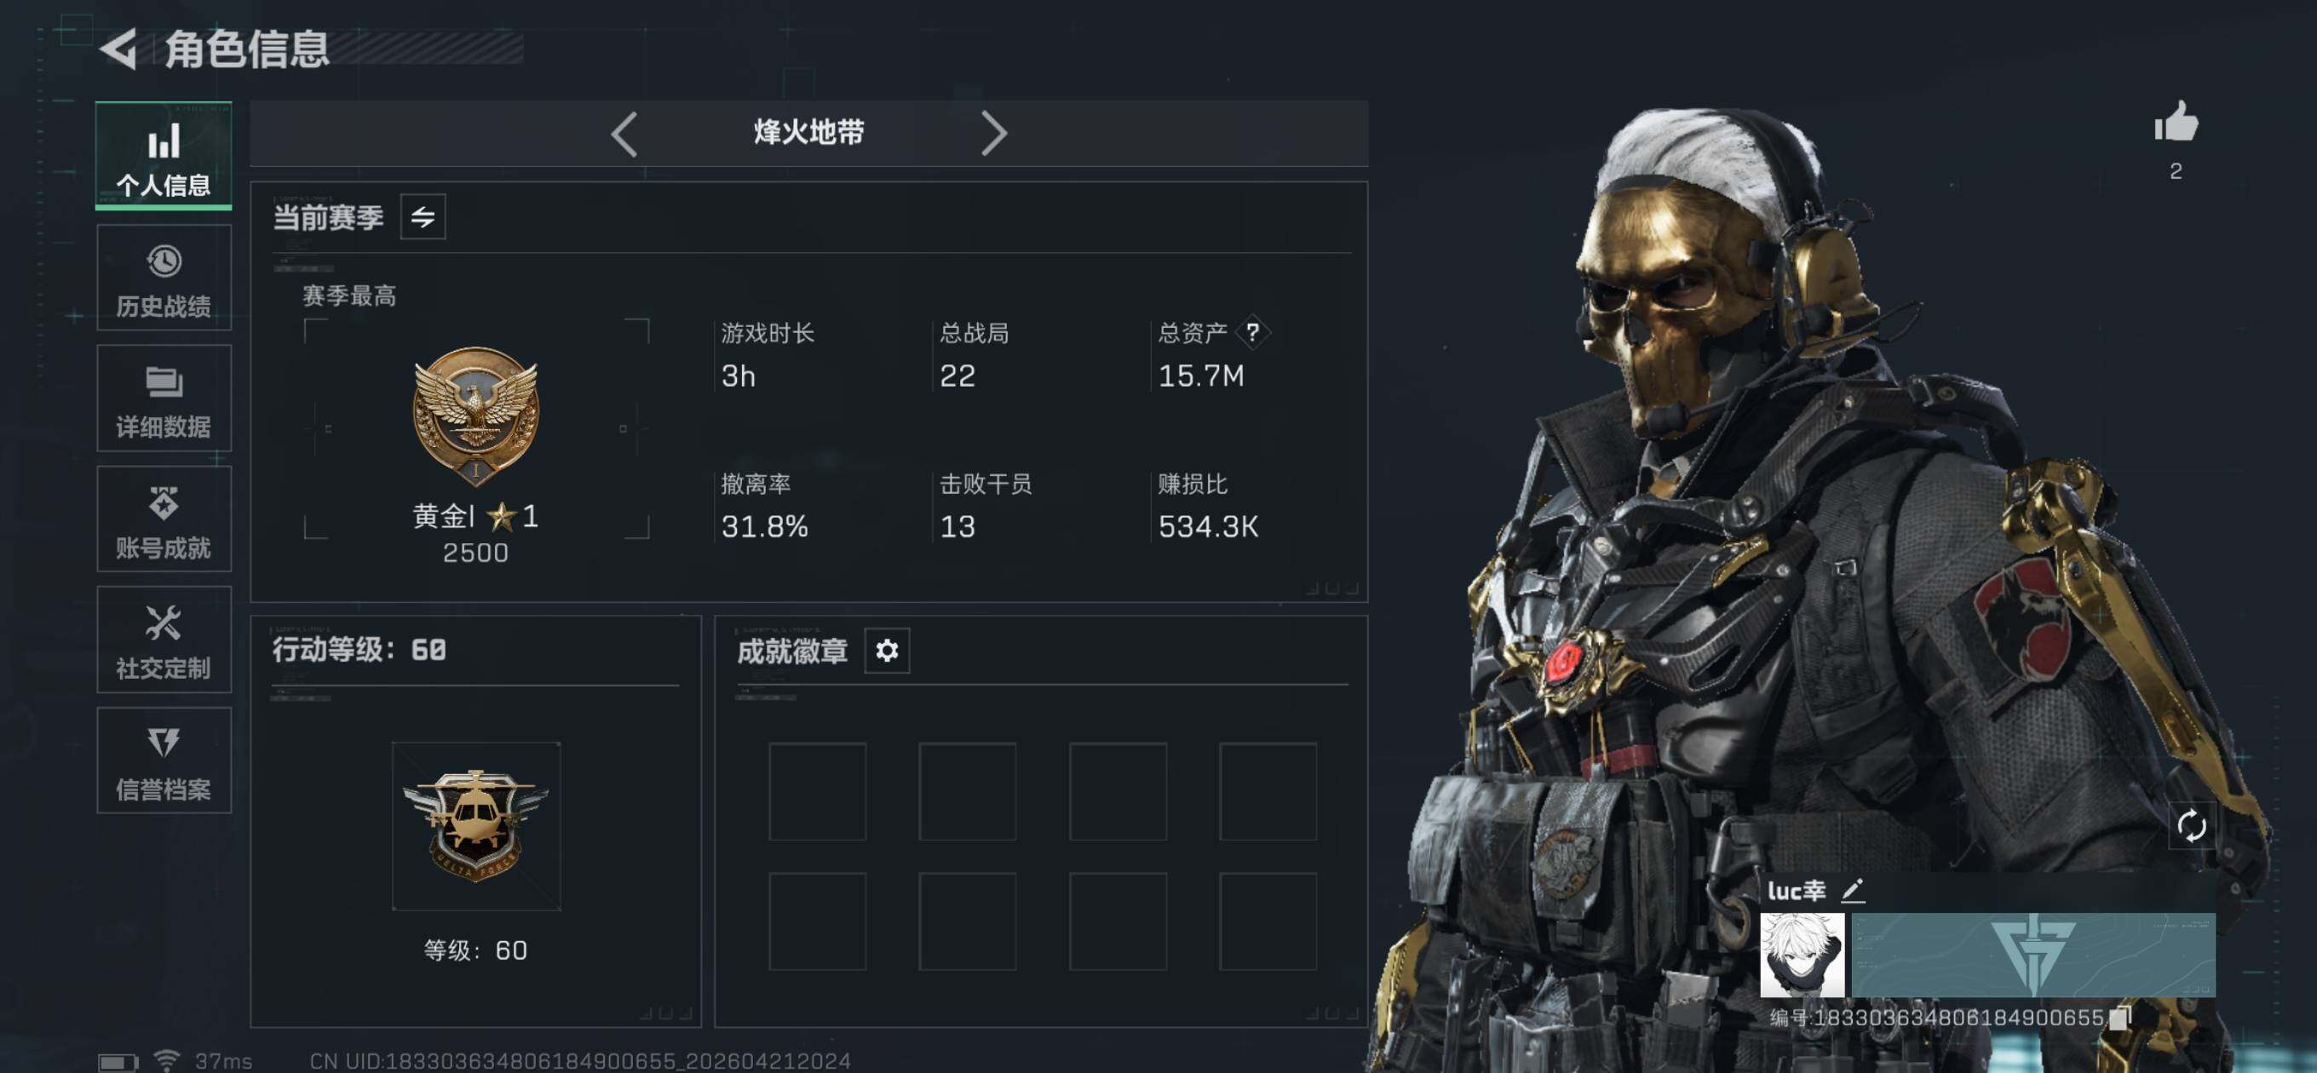Click the white-haired player avatar thumbnail

(1802, 955)
